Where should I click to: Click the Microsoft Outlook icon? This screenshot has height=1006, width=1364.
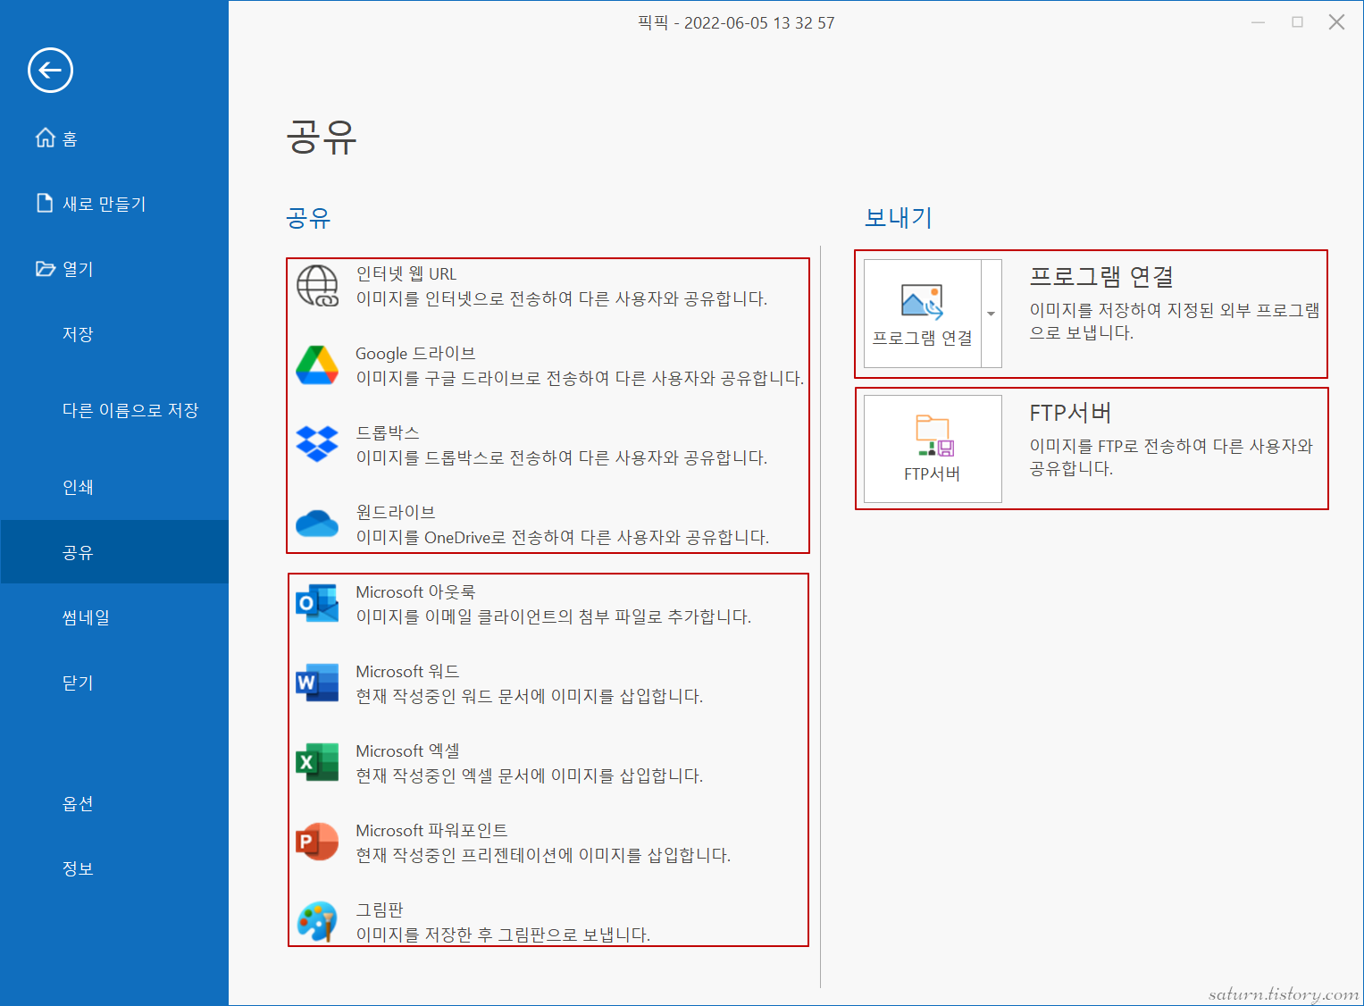click(x=317, y=603)
